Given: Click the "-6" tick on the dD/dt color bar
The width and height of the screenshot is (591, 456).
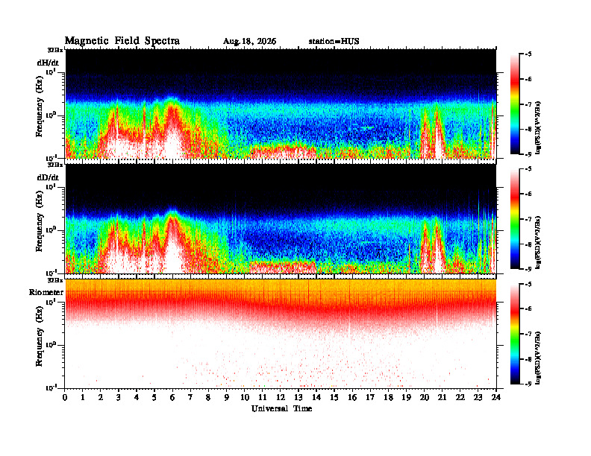Looking at the screenshot, I should (x=528, y=194).
